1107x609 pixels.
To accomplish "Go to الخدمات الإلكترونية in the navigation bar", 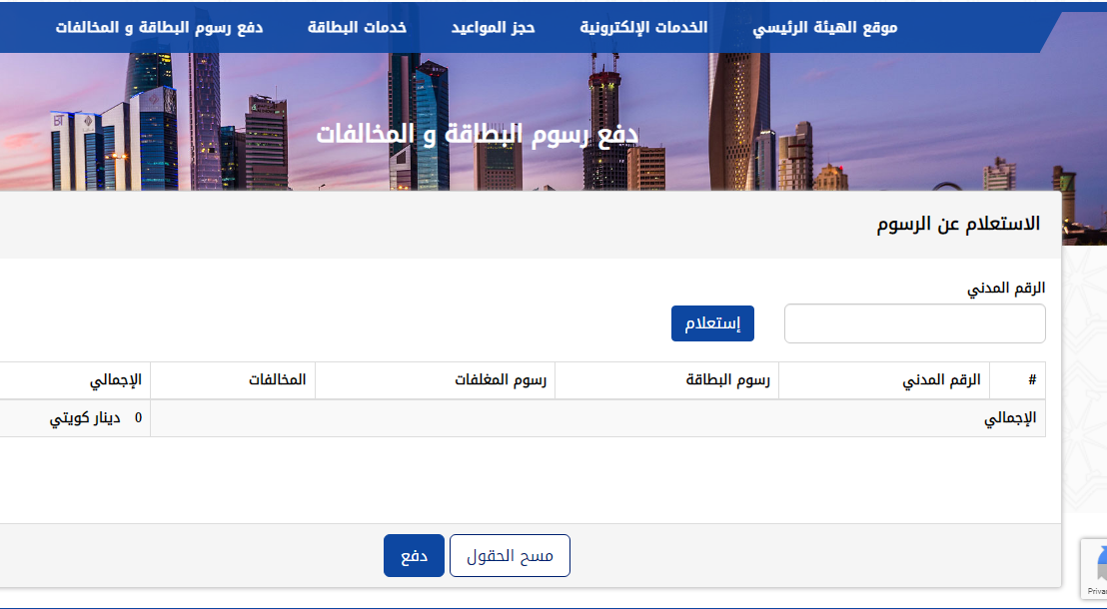I will point(643,27).
